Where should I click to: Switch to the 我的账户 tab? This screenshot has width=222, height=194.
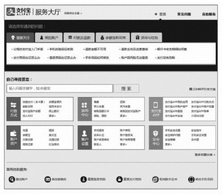click(x=49, y=38)
